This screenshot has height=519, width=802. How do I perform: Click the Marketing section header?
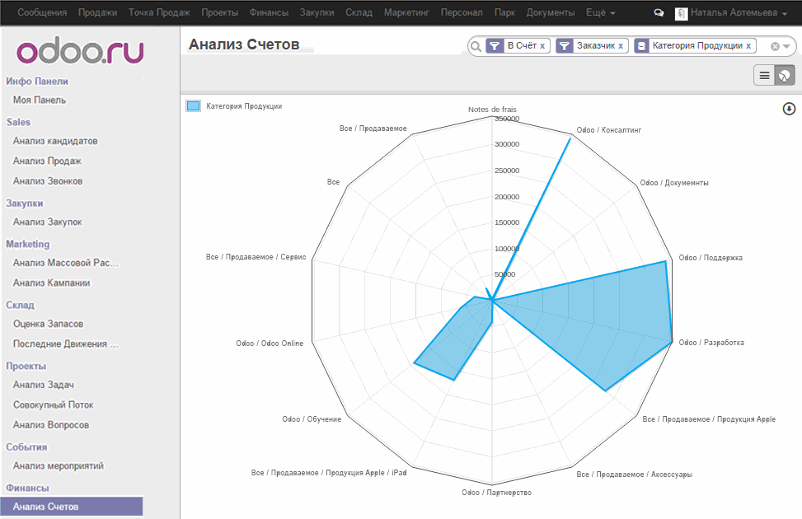28,244
